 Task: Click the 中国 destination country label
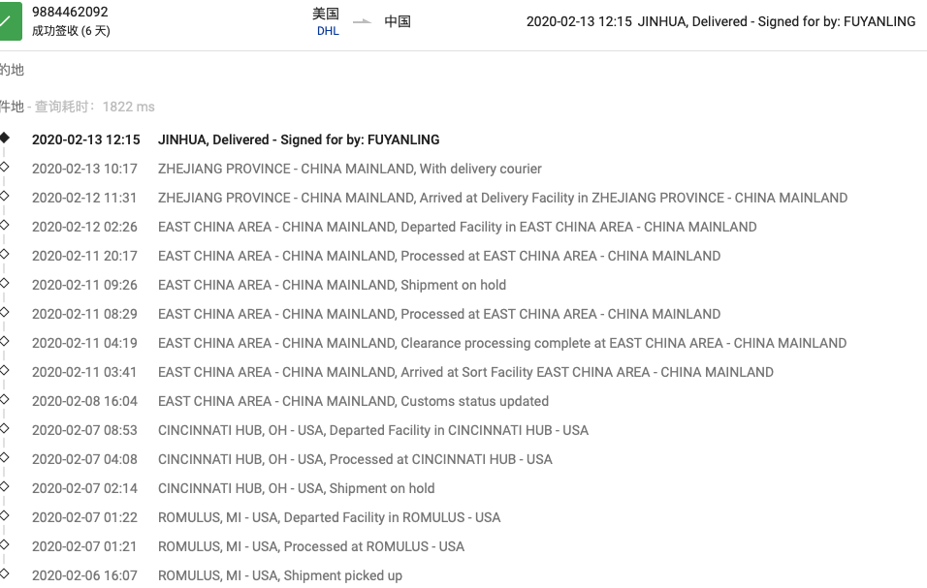398,22
